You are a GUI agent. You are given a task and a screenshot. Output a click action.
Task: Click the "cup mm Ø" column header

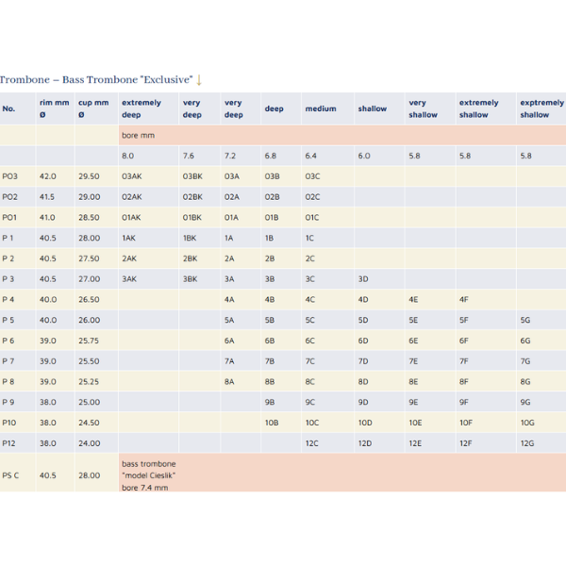click(92, 108)
